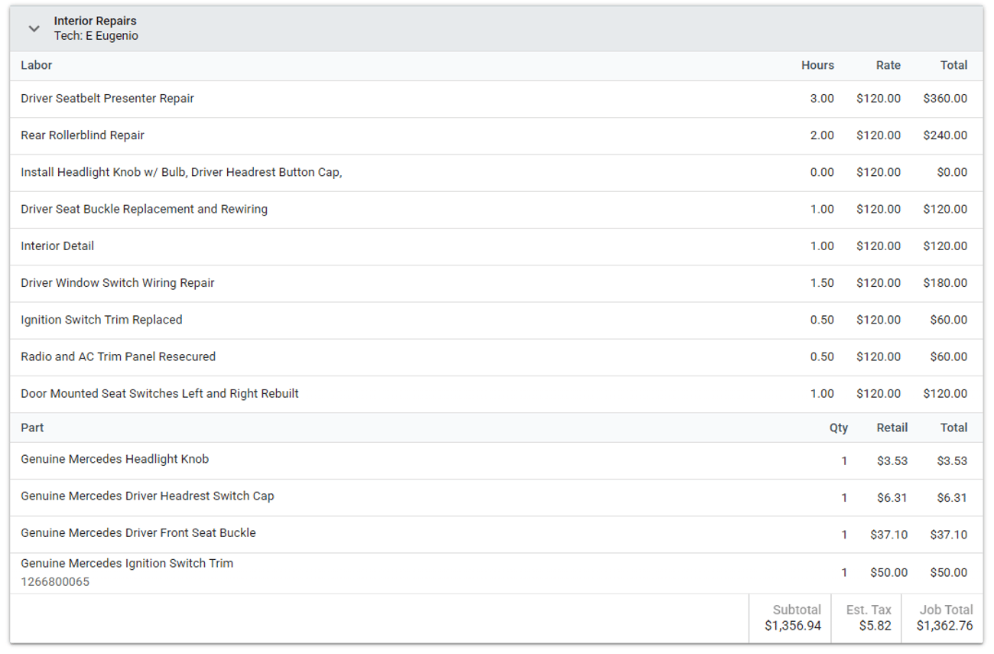Select Genuine Mercedes Ignition Switch Trim part
Viewport: 994px width, 654px height.
496,573
